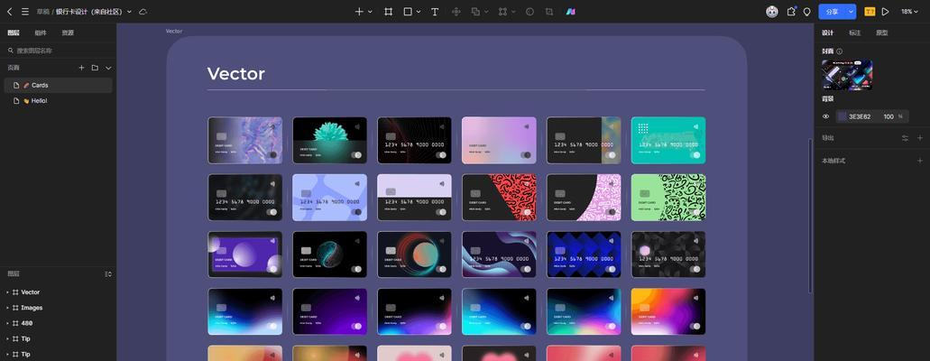Collapse the pages list chevron
The image size is (930, 361).
(x=108, y=68)
